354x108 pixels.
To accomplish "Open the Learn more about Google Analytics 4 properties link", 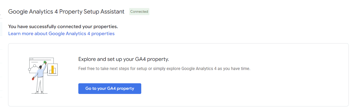I will pos(61,34).
